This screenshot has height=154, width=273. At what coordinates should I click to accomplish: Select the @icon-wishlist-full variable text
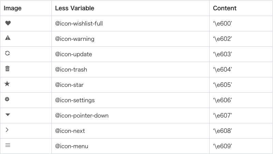click(x=79, y=24)
